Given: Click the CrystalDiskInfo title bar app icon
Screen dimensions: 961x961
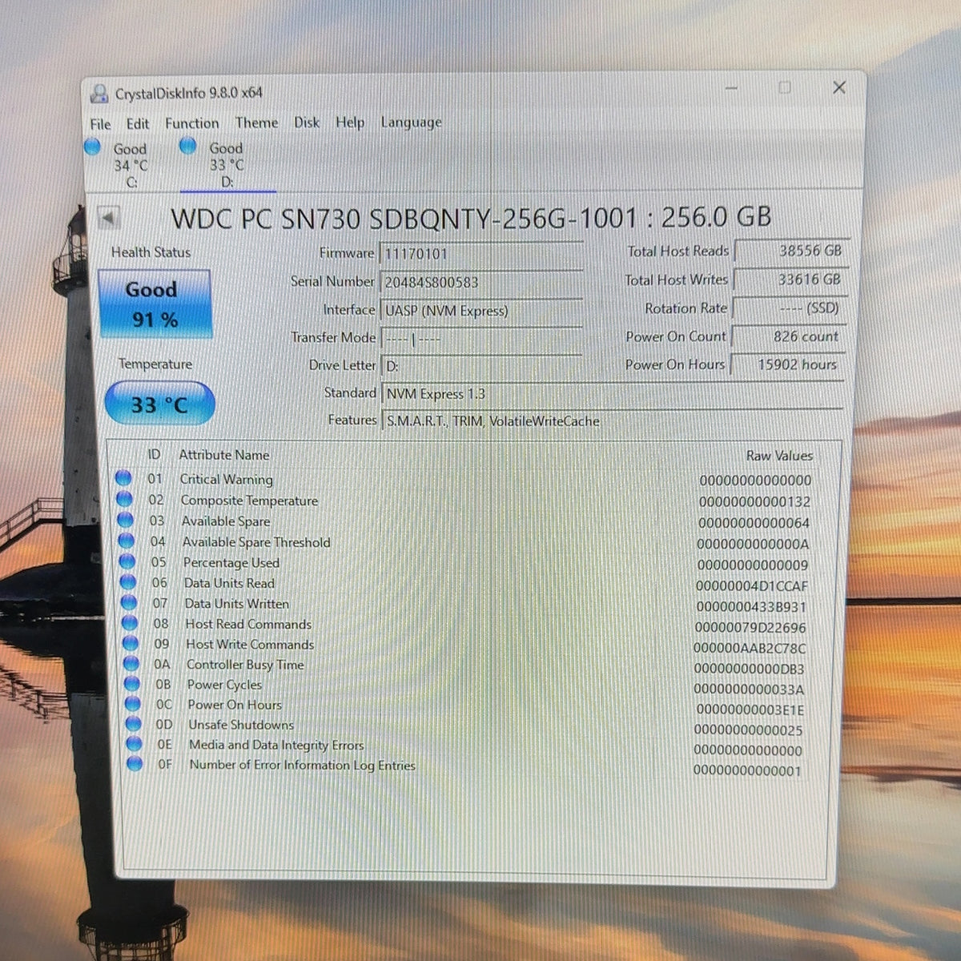Looking at the screenshot, I should pos(99,94).
